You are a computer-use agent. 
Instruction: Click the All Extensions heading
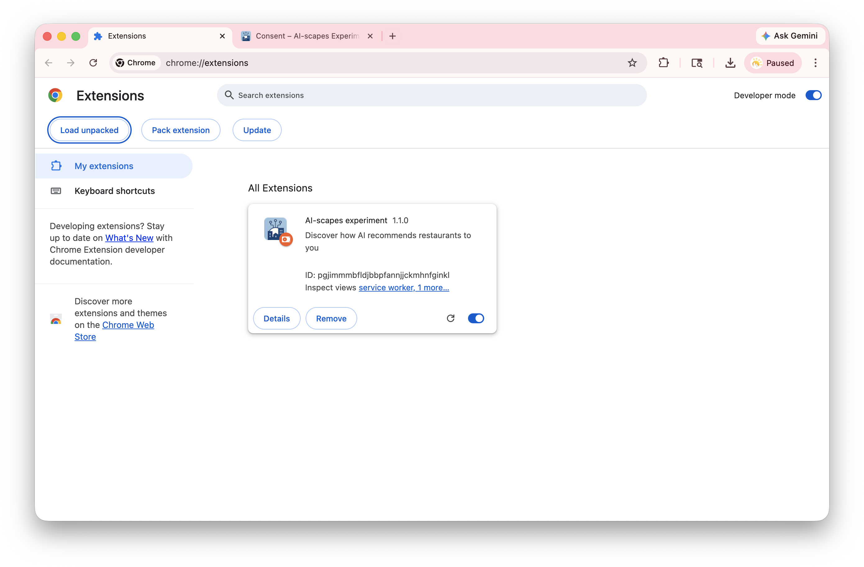coord(280,188)
